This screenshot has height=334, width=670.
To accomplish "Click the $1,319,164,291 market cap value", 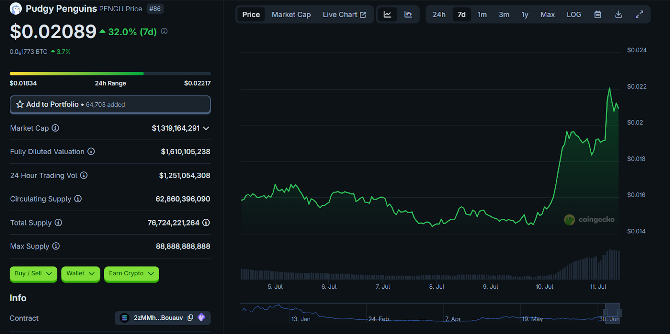I will tap(176, 128).
